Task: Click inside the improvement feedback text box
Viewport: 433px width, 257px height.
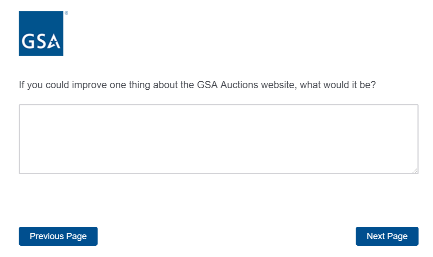Action: point(218,139)
